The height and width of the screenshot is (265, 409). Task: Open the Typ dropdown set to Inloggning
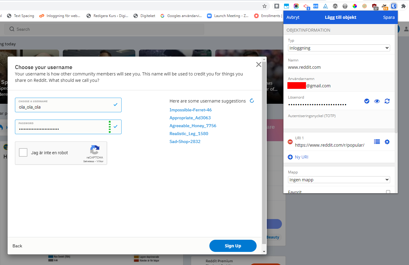pos(339,48)
